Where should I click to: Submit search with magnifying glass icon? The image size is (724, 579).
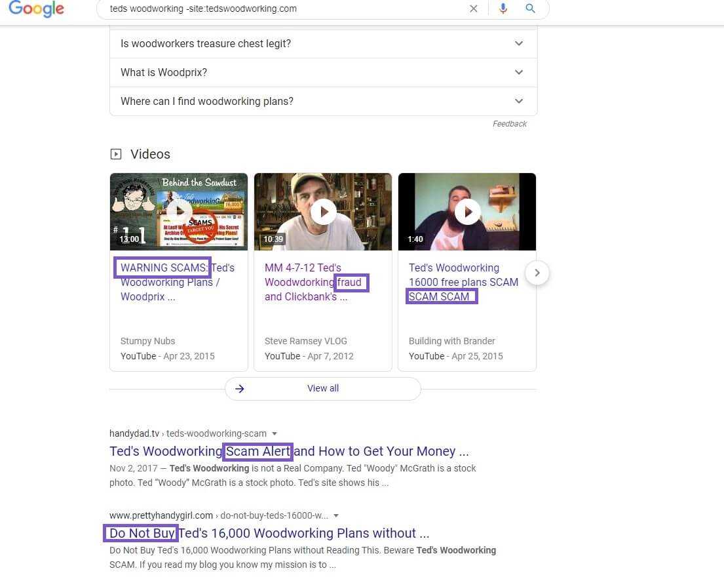[530, 9]
